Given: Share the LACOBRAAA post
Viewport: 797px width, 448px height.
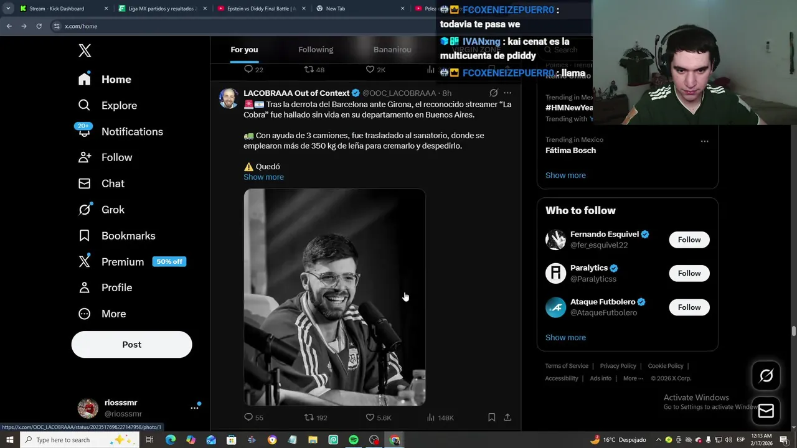Looking at the screenshot, I should pos(507,418).
